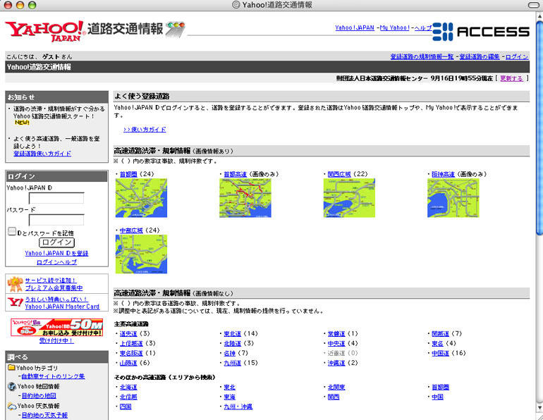
Task: Open the 中国道 (16) road link
Action: tap(440, 353)
